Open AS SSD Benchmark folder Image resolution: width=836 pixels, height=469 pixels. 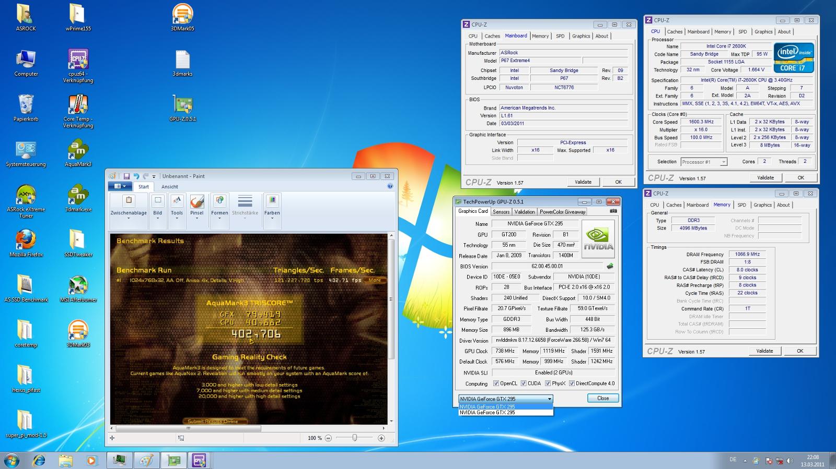26,288
